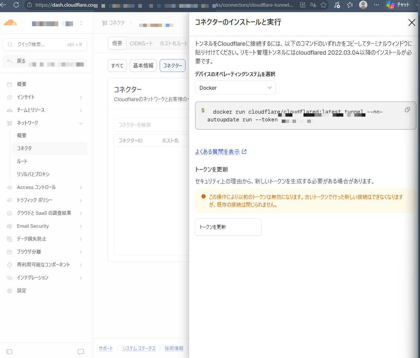Open the browser more options menu
This screenshot has width=420, height=358.
(x=376, y=4)
